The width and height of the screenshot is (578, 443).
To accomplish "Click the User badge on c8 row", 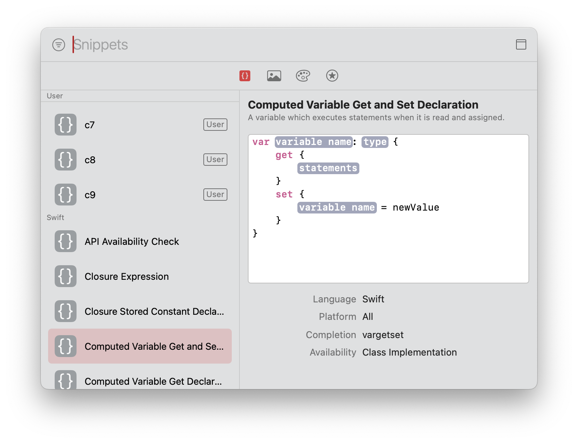I will pyautogui.click(x=215, y=160).
